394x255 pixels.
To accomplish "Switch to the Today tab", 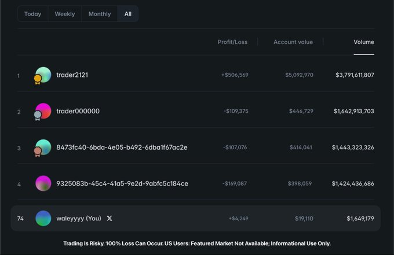I will 32,14.
